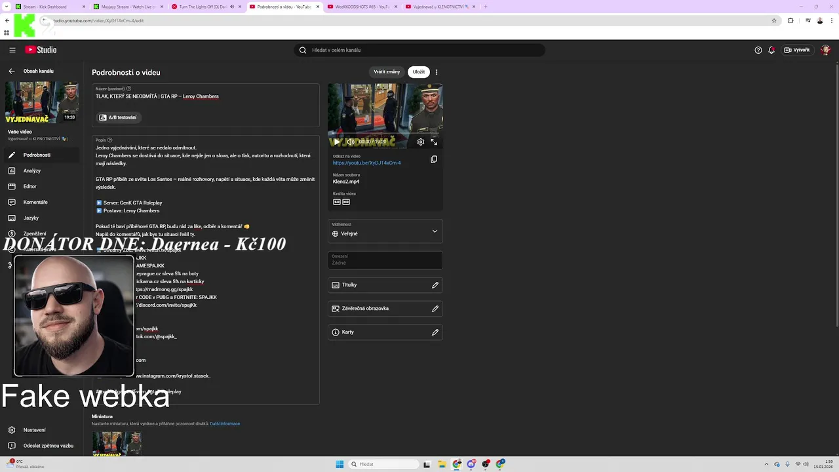This screenshot has height=472, width=839.
Task: Click the help icon next to Název
Action: [128, 88]
